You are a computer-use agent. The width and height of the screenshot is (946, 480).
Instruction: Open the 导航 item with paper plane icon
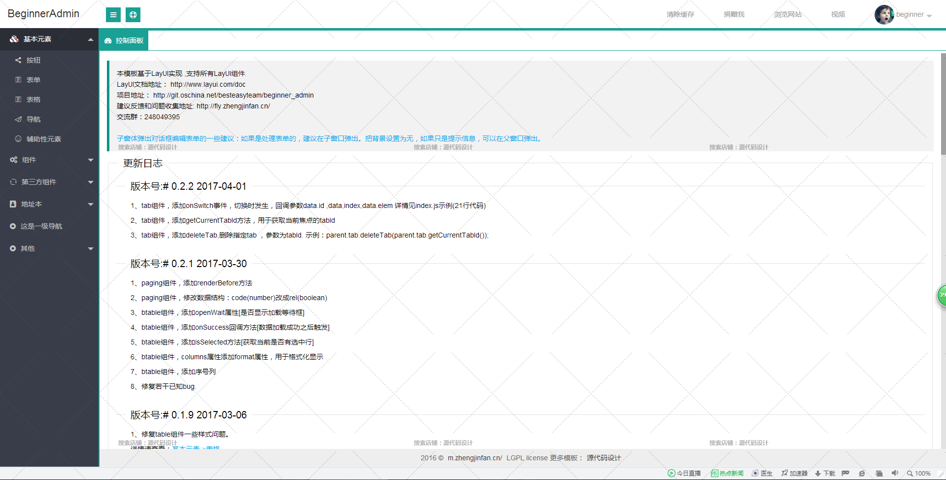coord(33,119)
